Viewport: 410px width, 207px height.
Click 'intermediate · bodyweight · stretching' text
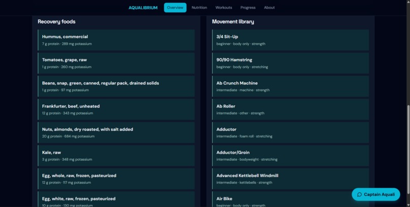pyautogui.click(x=247, y=159)
